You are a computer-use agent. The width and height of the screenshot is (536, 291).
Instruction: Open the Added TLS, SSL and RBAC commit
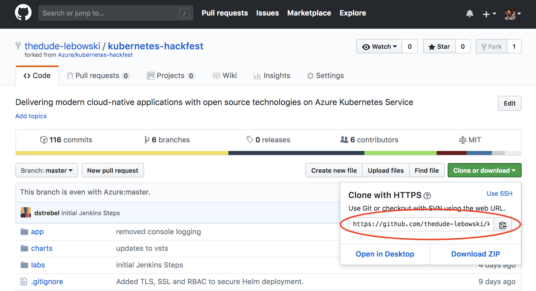(210, 282)
